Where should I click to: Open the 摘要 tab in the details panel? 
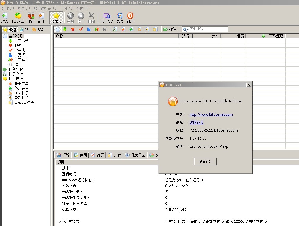[x=98, y=155]
